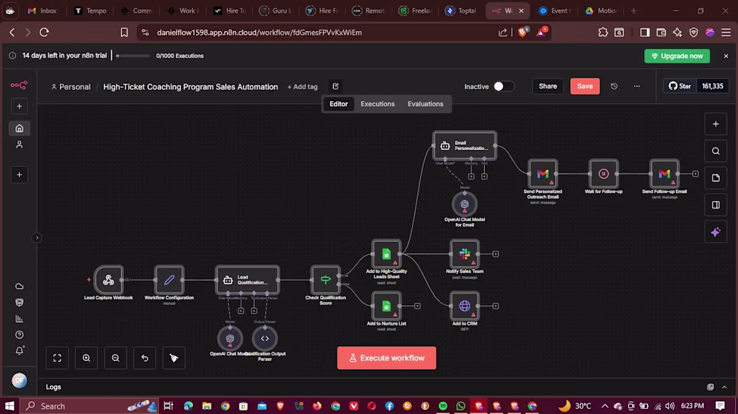Toggle the browser sidebar panel icon
This screenshot has width=738, height=414.
coord(644,32)
